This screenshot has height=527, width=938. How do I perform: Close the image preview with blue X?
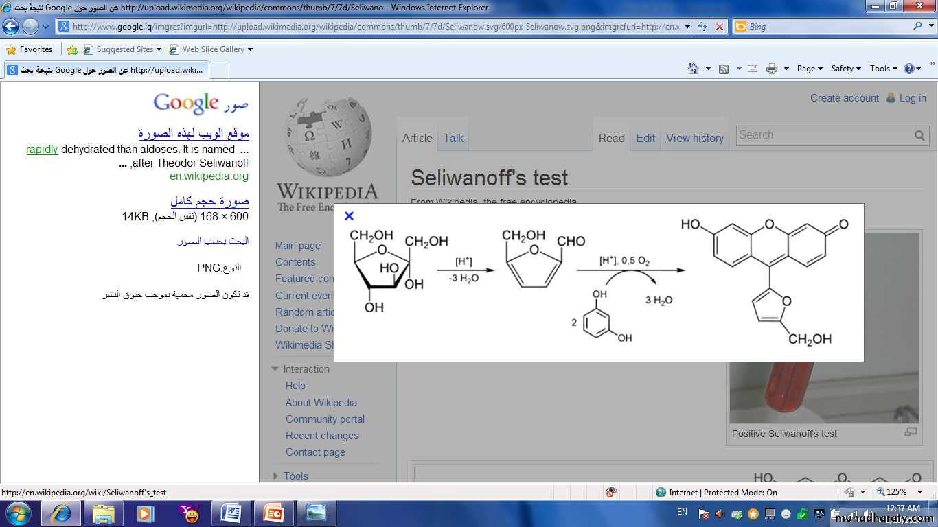[x=349, y=216]
